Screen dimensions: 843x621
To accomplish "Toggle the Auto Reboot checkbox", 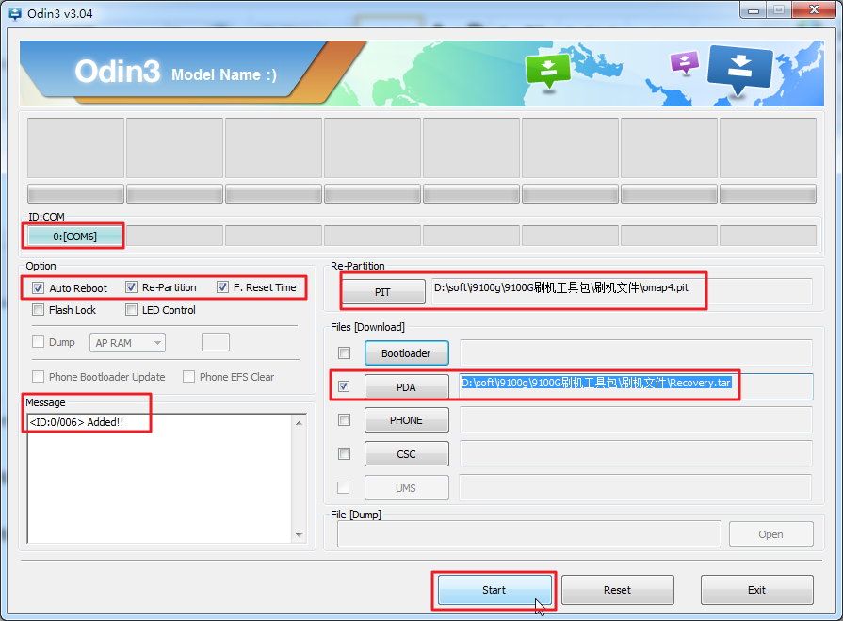I will (39, 287).
